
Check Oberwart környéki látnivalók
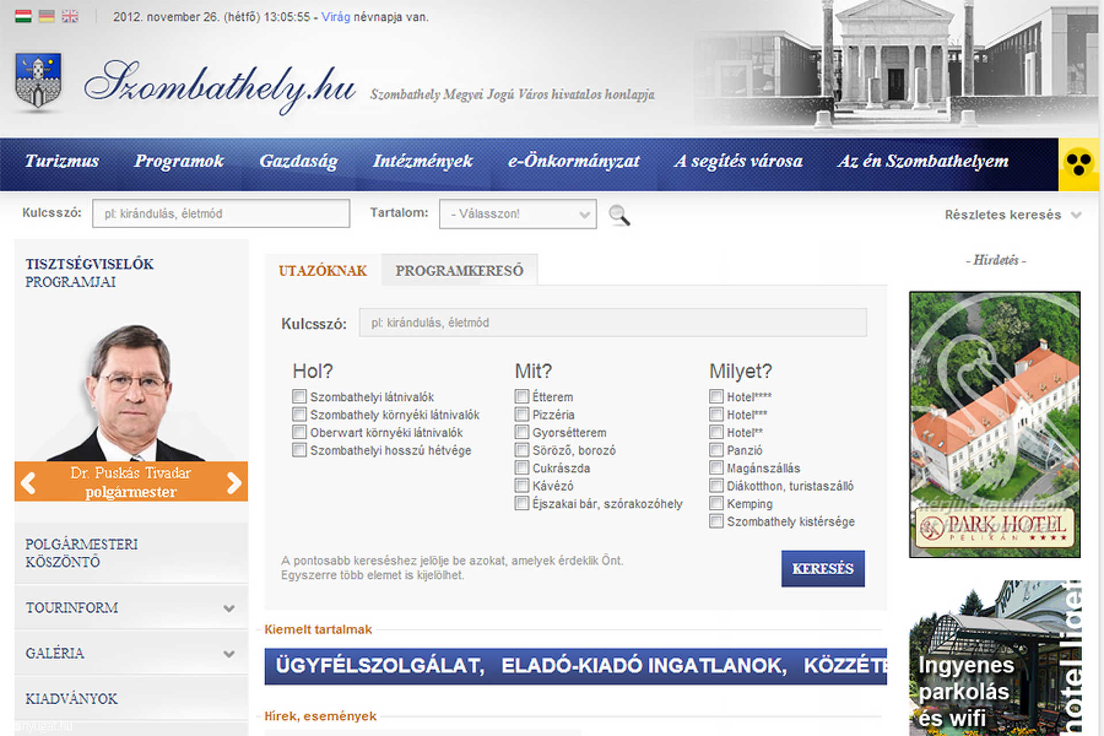(299, 432)
